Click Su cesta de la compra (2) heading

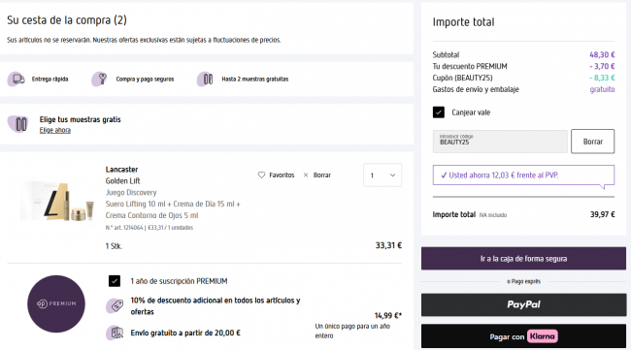click(67, 20)
